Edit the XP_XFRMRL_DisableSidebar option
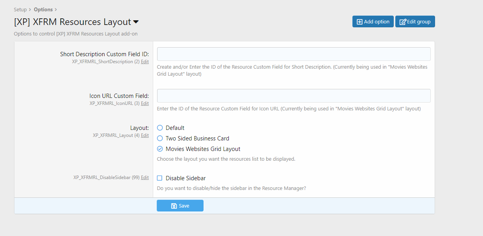483x236 pixels. point(145,177)
